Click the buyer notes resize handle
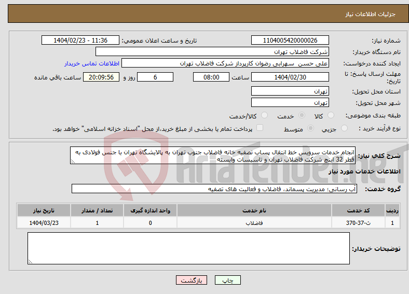Viewport: 409px width, 294px height. [30, 262]
